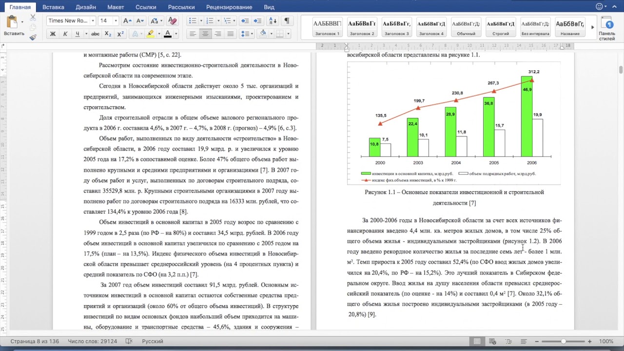Open the Styles Pane (Панель стилей)

pos(607,29)
